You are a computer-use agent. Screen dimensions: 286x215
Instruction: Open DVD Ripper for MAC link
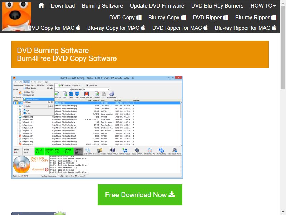click(180, 28)
